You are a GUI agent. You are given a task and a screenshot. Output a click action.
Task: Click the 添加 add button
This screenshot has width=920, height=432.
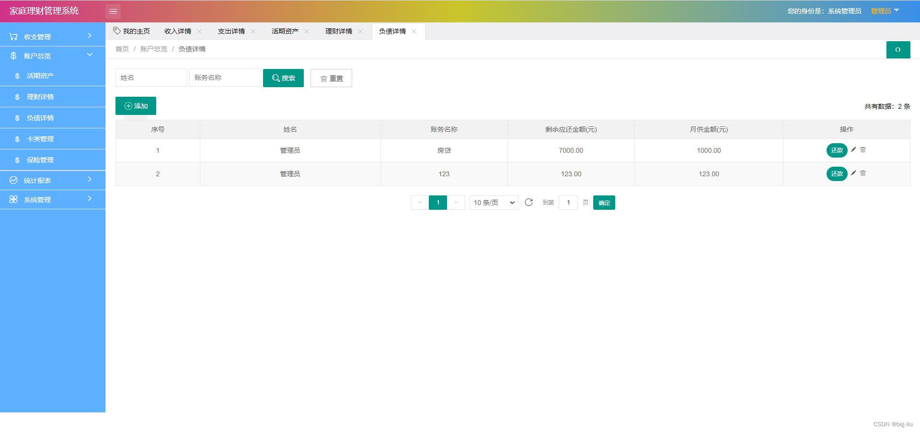(x=136, y=106)
